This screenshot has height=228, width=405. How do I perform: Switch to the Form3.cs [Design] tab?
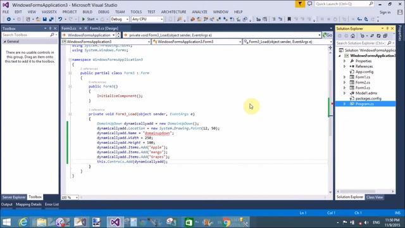coord(104,28)
